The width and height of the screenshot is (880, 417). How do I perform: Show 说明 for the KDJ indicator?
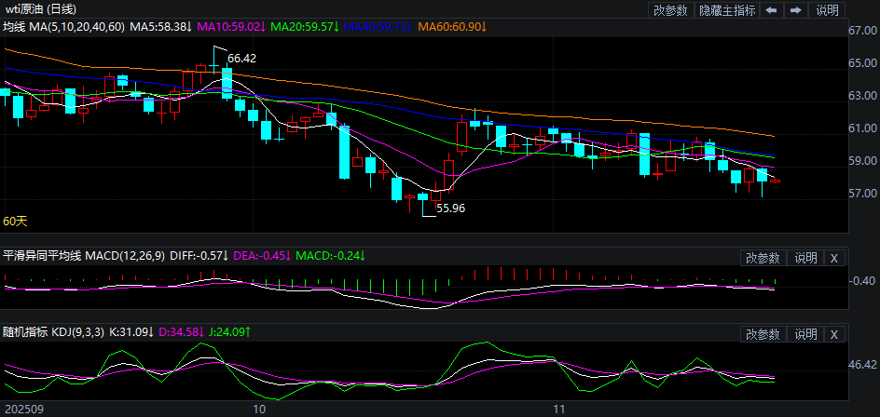[x=804, y=334]
